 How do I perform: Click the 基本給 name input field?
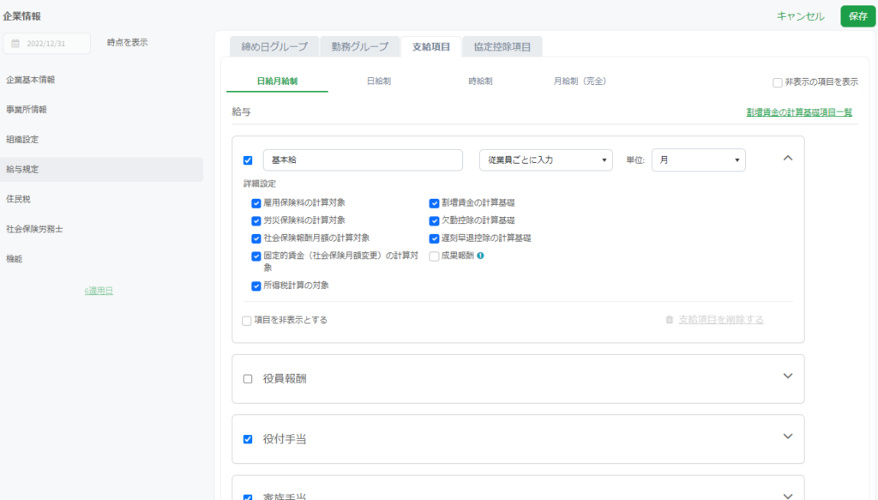[363, 160]
